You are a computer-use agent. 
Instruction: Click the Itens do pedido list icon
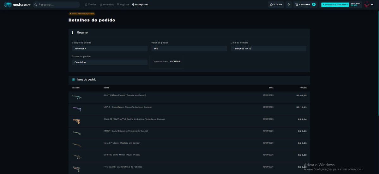(x=73, y=79)
